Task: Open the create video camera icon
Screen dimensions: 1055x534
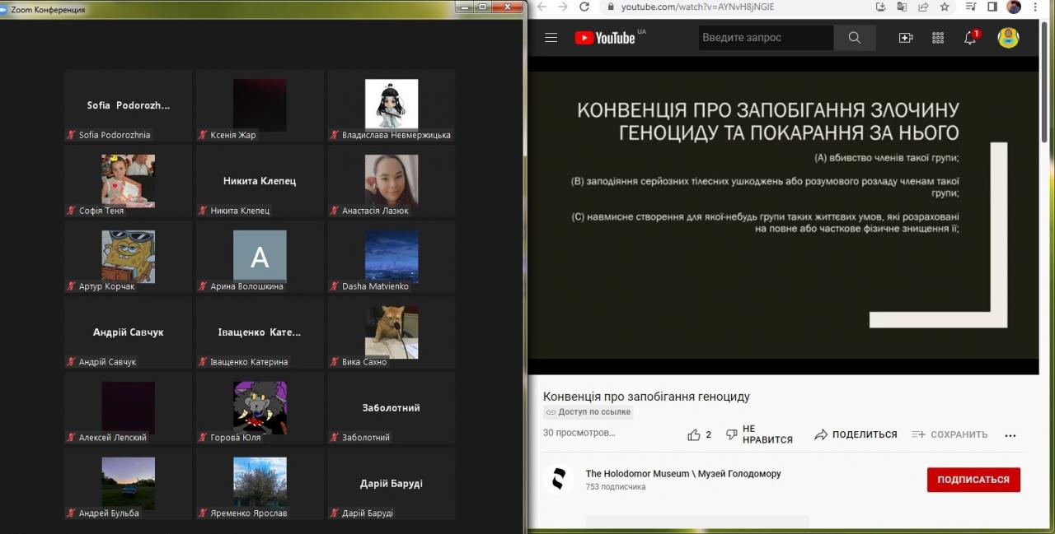Action: pyautogui.click(x=906, y=38)
